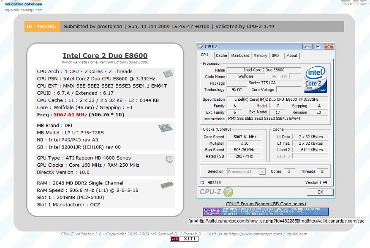Click the validation database logo

click(x=23, y=3)
